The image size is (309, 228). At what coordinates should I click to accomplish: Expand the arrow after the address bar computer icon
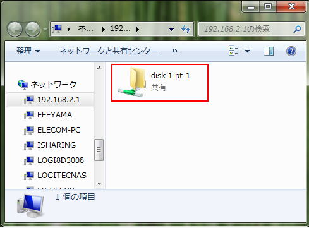(69, 29)
